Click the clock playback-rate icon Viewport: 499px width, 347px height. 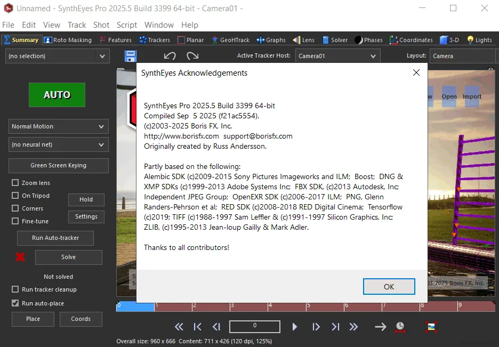[x=400, y=327]
